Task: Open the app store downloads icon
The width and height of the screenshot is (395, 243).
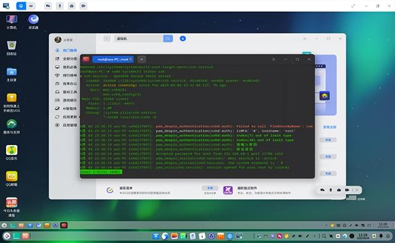Action: pyautogui.click(x=183, y=38)
